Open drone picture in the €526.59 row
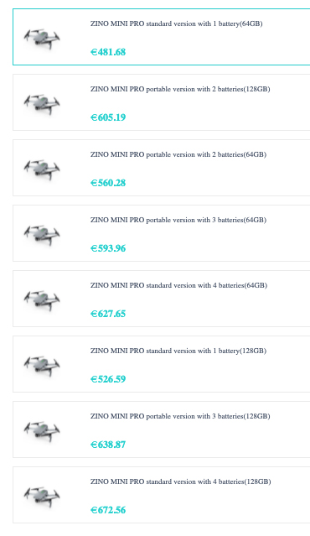Image resolution: width=310 pixels, height=536 pixels. pos(42,366)
